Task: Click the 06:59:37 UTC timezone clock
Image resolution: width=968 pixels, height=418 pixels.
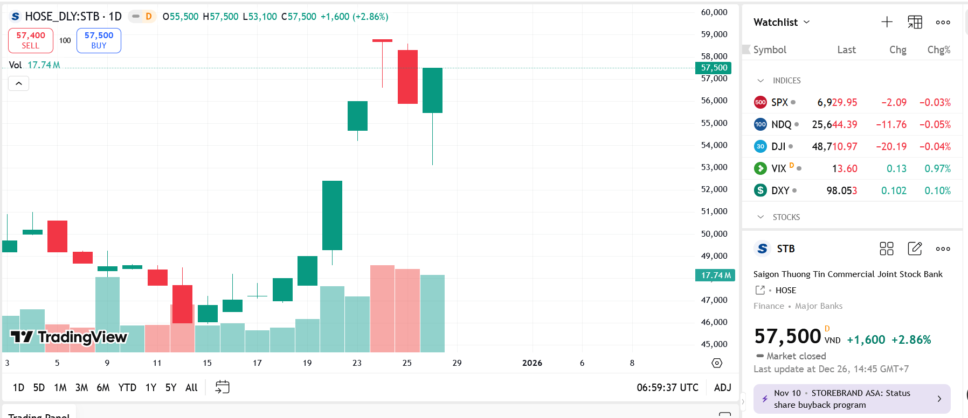Action: (667, 387)
